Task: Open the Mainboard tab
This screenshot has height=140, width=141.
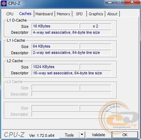Action: click(x=44, y=14)
